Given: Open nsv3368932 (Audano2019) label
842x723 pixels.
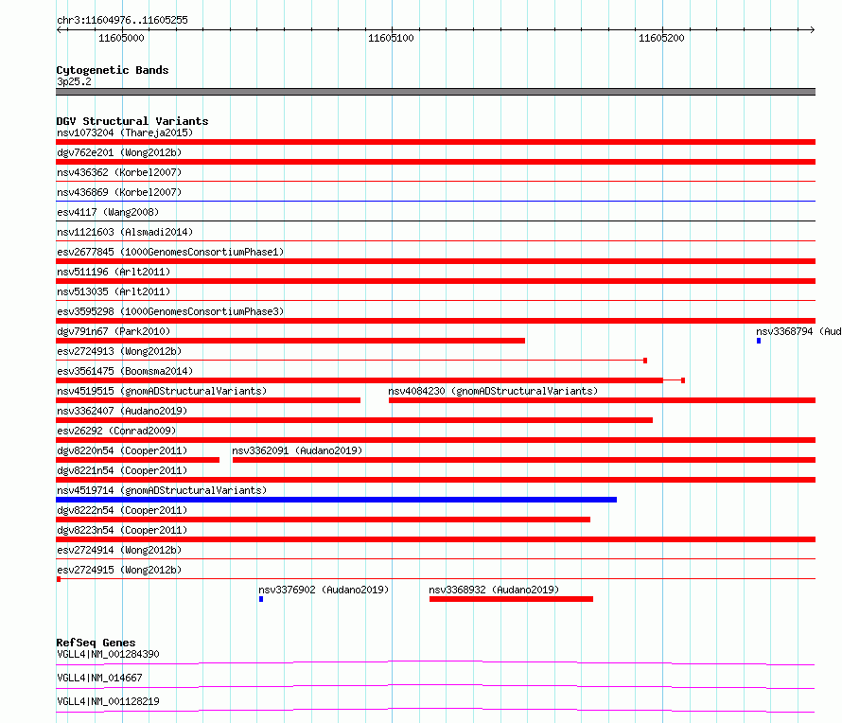Looking at the screenshot, I should 494,590.
